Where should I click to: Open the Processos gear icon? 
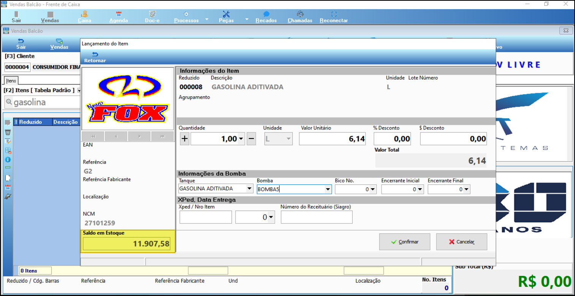click(x=186, y=17)
